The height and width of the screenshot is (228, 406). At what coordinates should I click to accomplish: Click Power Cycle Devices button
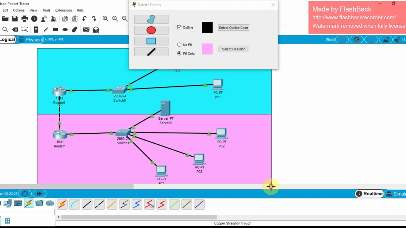(x=25, y=193)
